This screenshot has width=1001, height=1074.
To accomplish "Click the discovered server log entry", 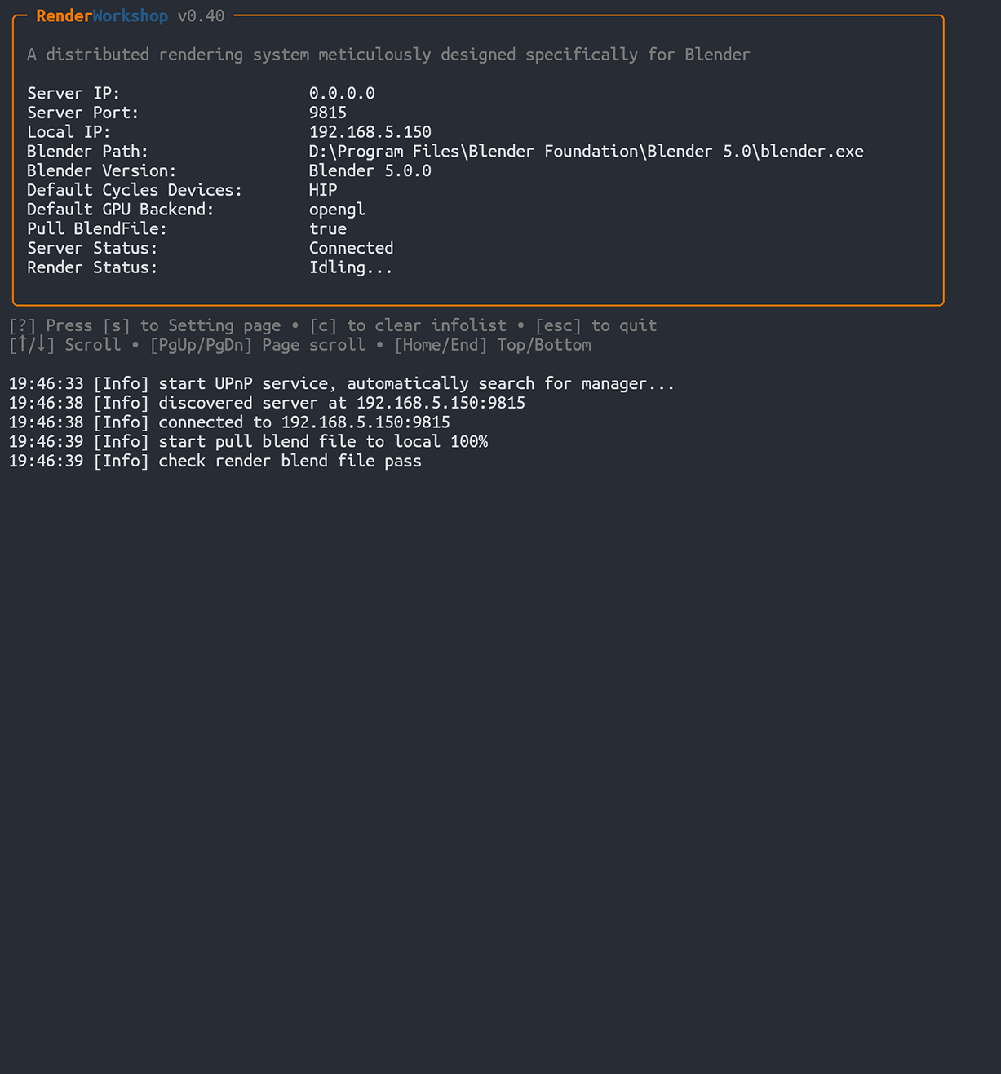I will [x=267, y=403].
